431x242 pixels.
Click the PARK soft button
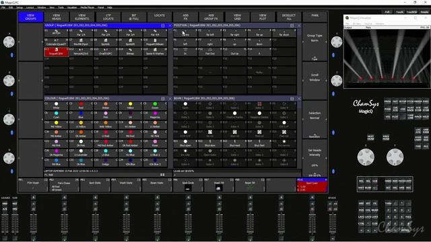(x=314, y=16)
